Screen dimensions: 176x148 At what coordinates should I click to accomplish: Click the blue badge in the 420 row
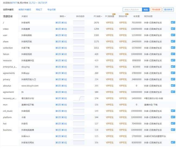[x=173, y=54]
